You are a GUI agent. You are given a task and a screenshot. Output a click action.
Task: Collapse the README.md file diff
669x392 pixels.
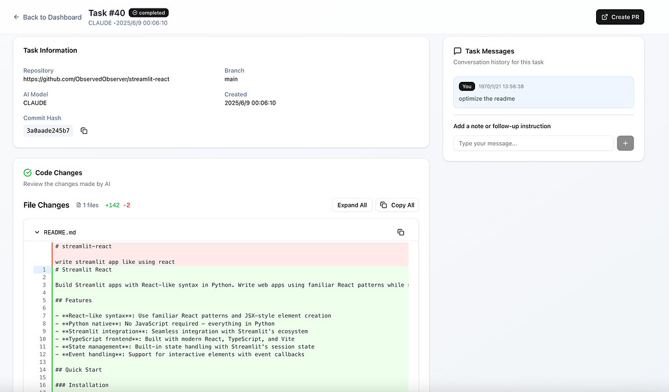[x=37, y=232]
